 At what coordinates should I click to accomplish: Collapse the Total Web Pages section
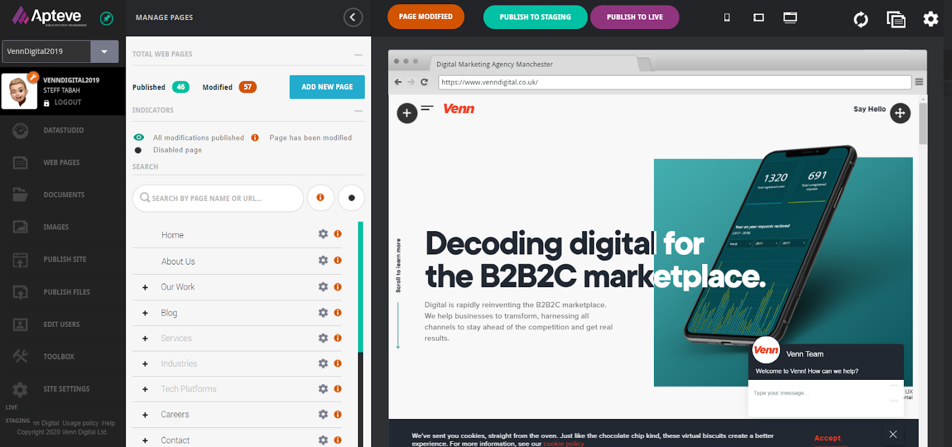[x=358, y=54]
